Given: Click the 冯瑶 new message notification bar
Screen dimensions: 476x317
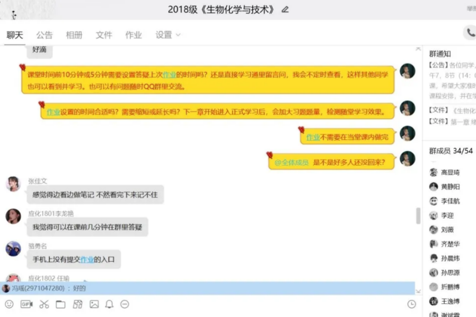Looking at the screenshot, I should [207, 288].
